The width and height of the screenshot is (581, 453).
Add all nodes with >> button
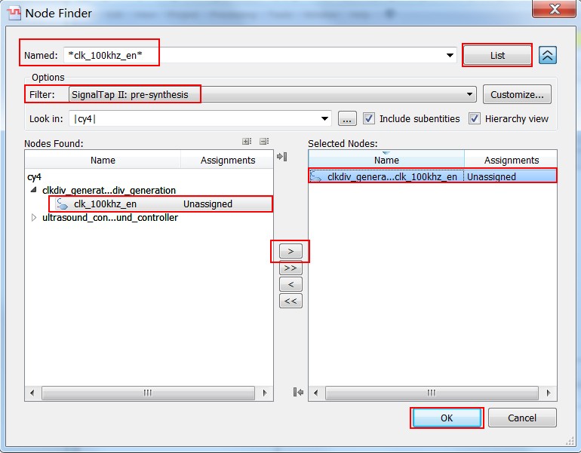[x=290, y=268]
